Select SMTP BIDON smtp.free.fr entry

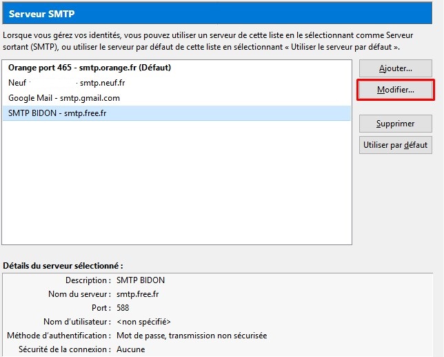coord(176,113)
